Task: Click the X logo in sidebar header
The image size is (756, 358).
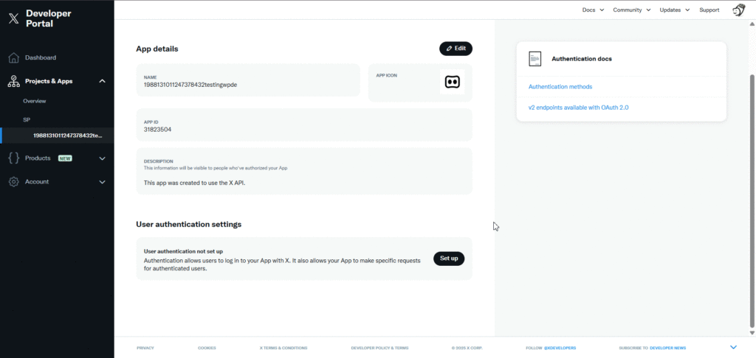Action: click(x=13, y=19)
